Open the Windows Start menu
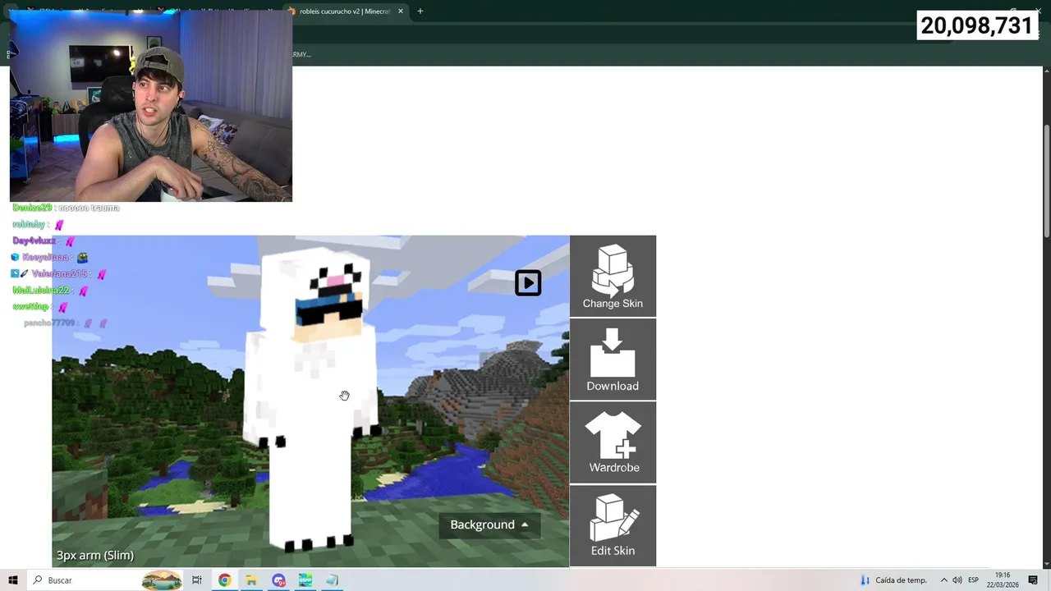This screenshot has height=591, width=1051. click(x=12, y=580)
